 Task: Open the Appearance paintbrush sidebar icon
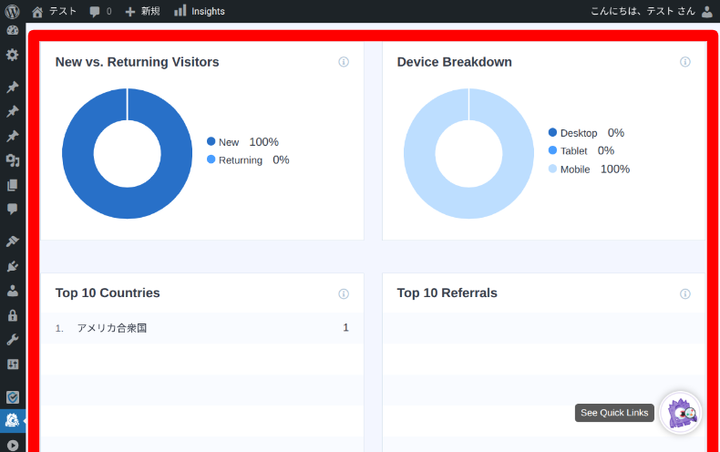pyautogui.click(x=12, y=241)
